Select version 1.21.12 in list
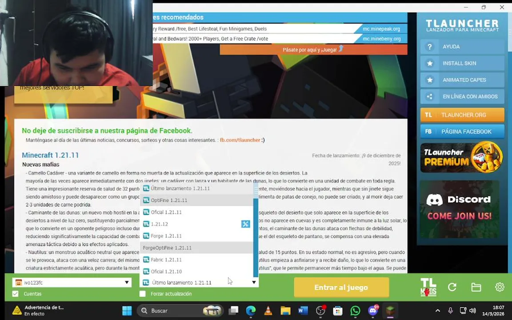The width and height of the screenshot is (512, 320). pyautogui.click(x=196, y=224)
